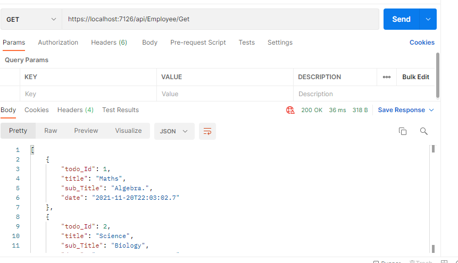Click the request URL input field
The width and height of the screenshot is (458, 263).
(221, 19)
